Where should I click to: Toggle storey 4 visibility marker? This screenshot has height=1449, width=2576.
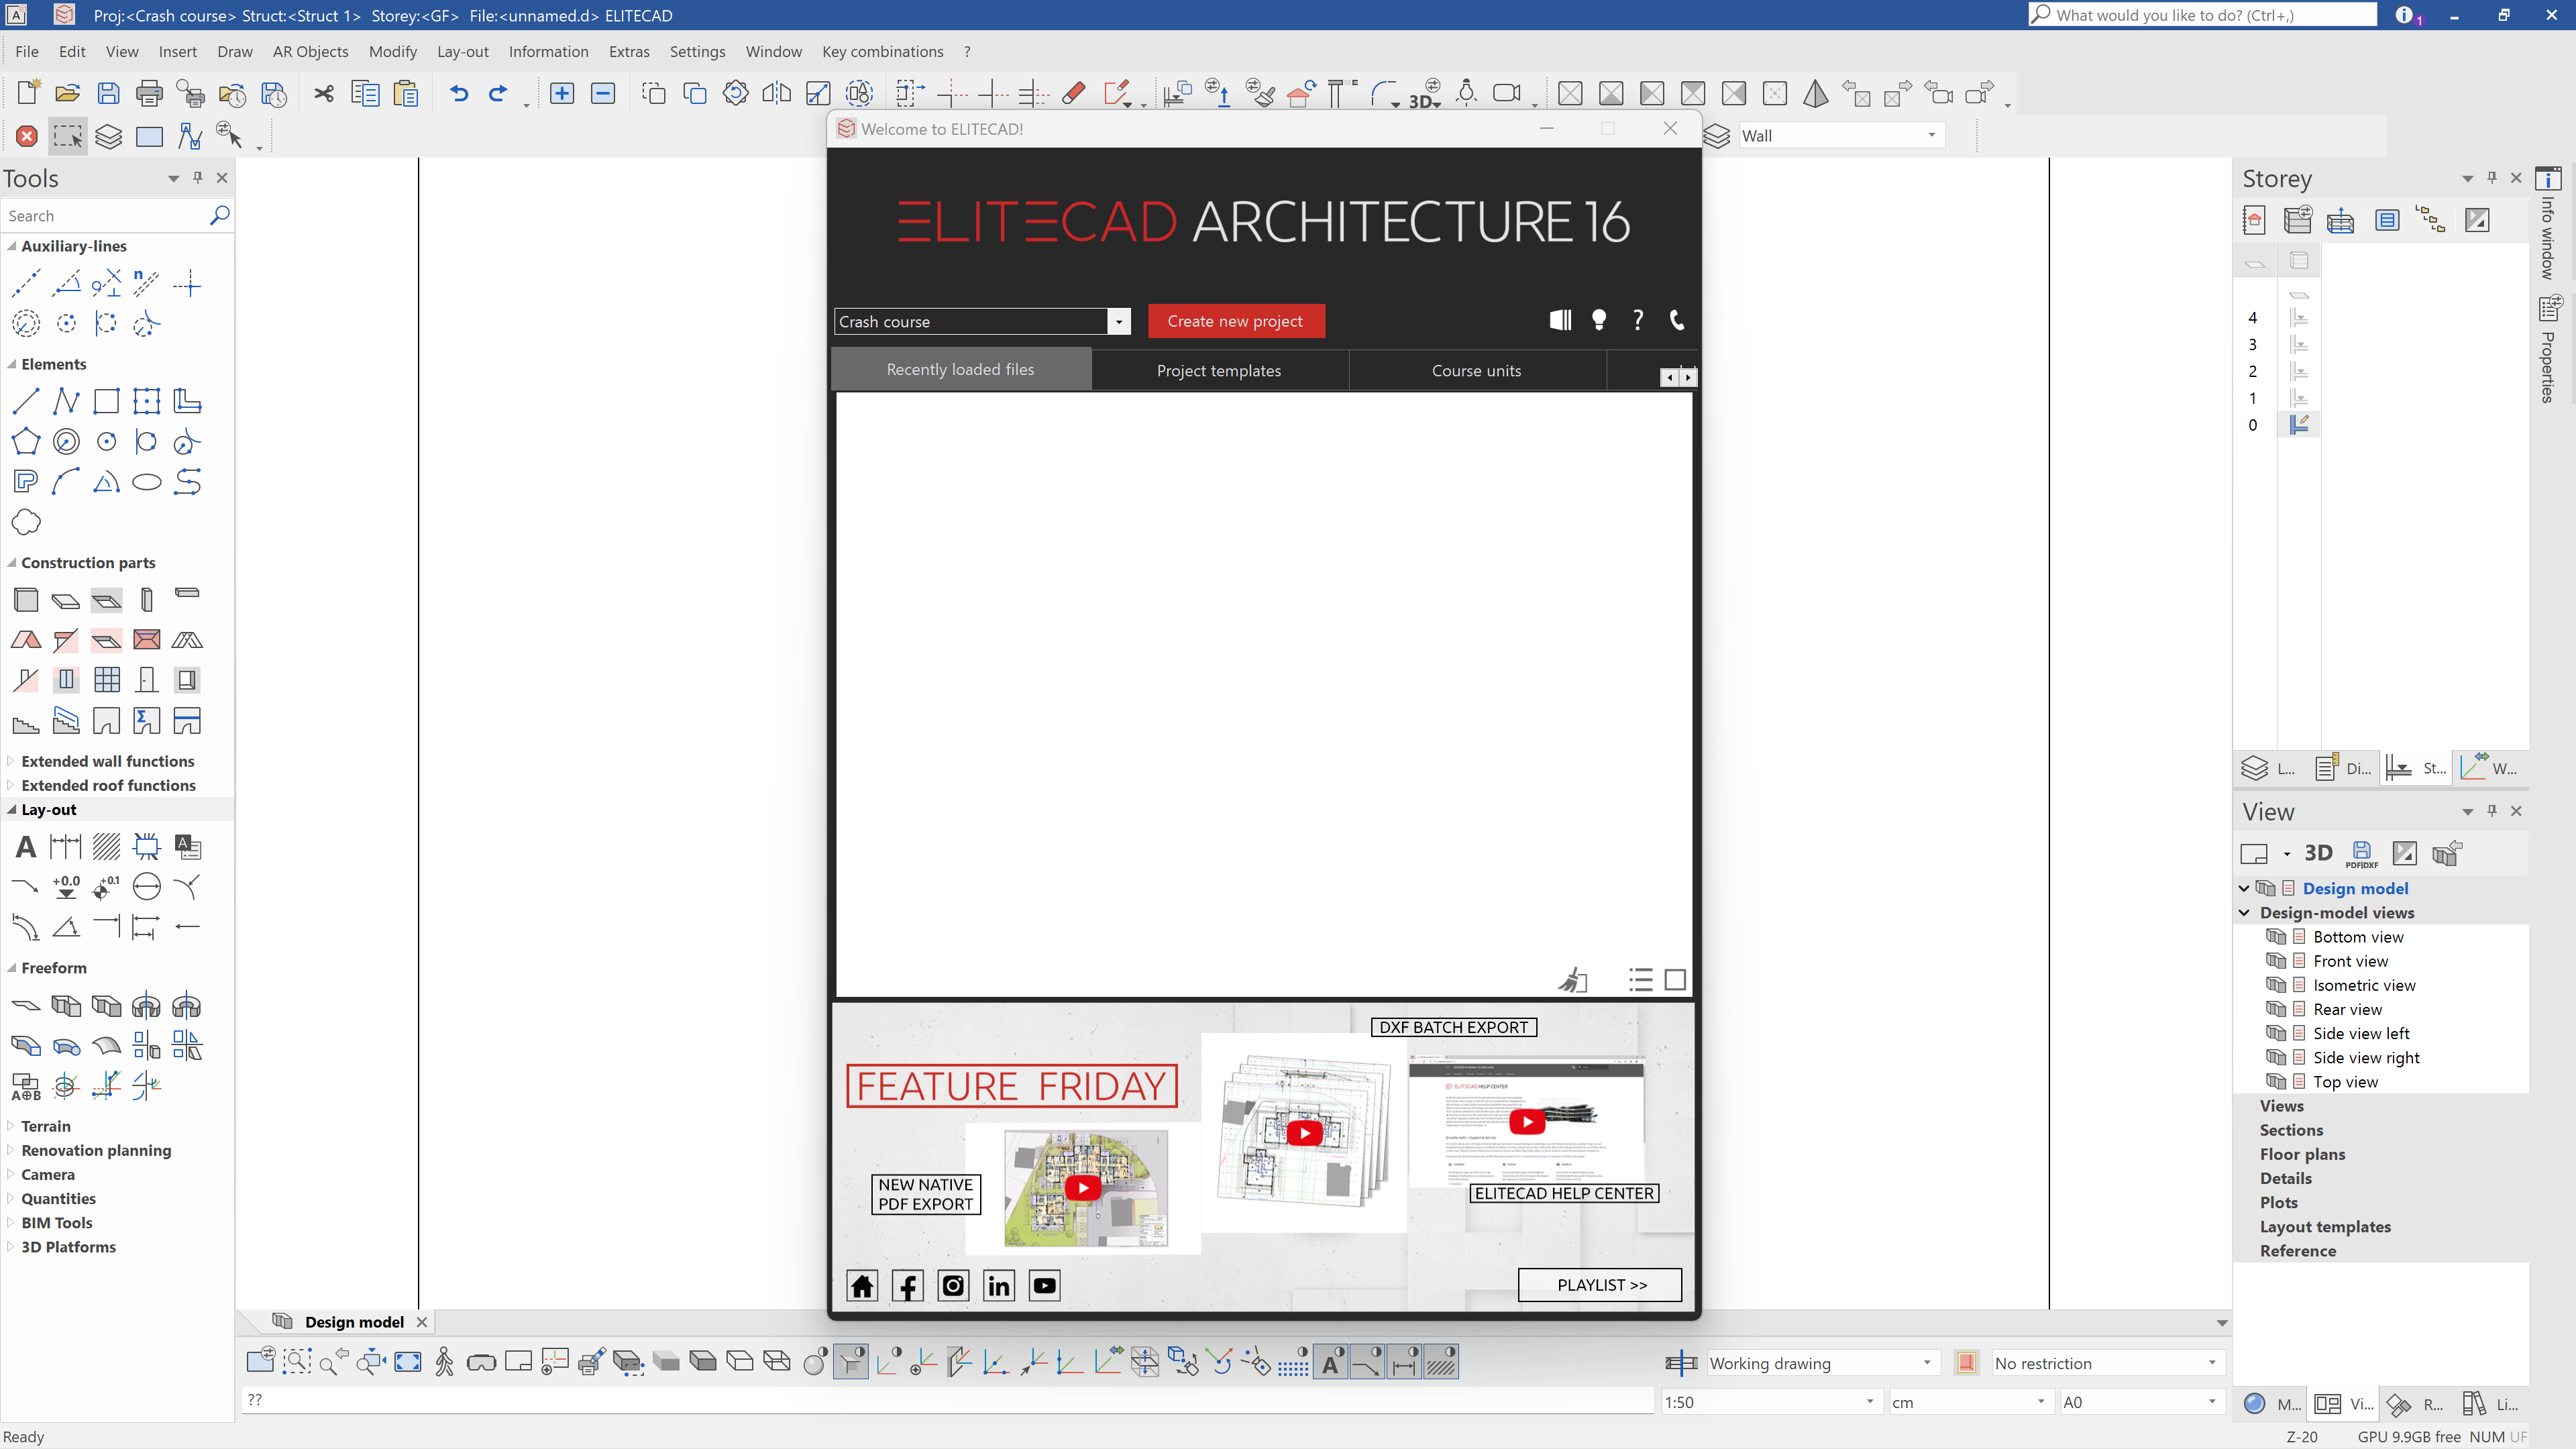2299,318
